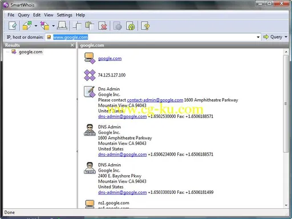
Task: Open the google.com domain link
Action: pos(109,59)
